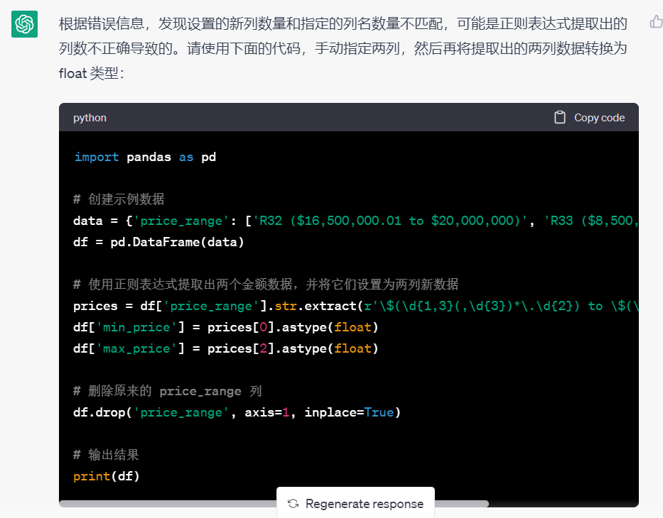
Task: Click the horizontal scrollbar of the code block
Action: [x=274, y=504]
